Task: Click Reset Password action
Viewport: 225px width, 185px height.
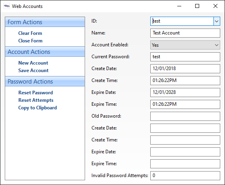Action: tap(36, 93)
